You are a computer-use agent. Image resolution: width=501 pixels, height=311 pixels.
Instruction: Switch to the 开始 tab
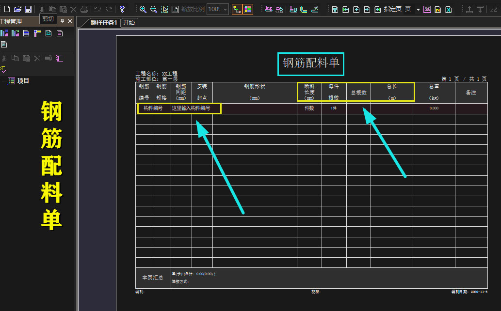129,22
